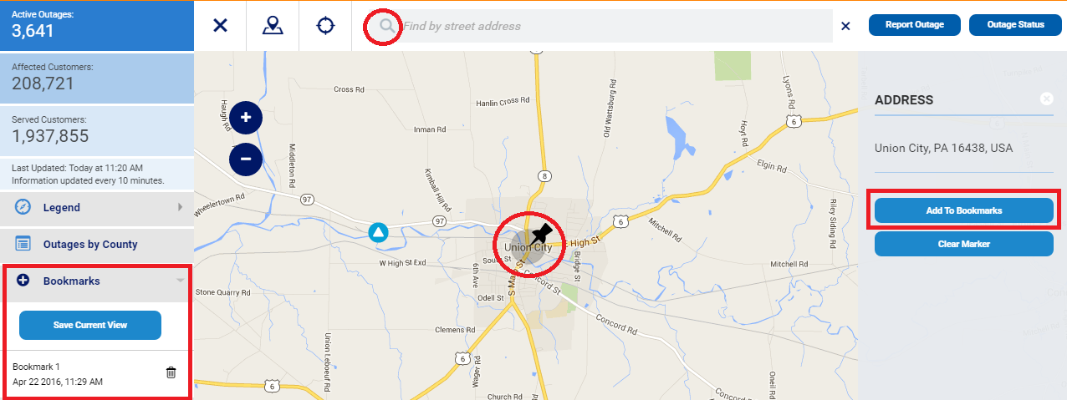
Task: Click the Bookmarks plus icon
Action: 23,281
